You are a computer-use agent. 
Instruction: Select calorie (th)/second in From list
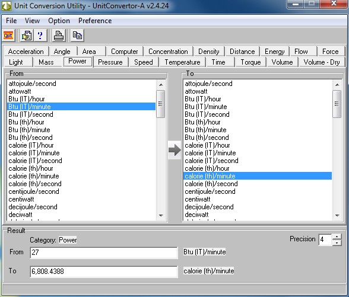[x=81, y=184]
